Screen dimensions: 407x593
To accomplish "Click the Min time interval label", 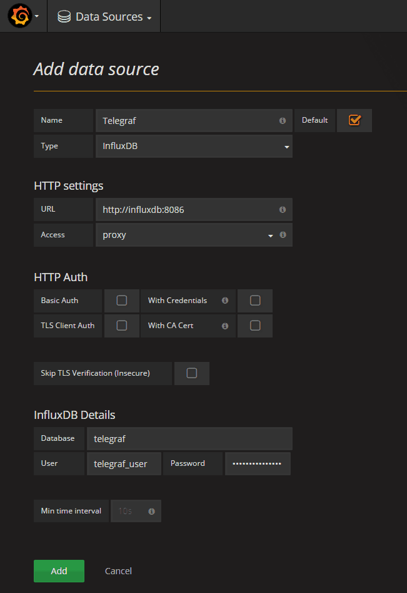I will [71, 511].
